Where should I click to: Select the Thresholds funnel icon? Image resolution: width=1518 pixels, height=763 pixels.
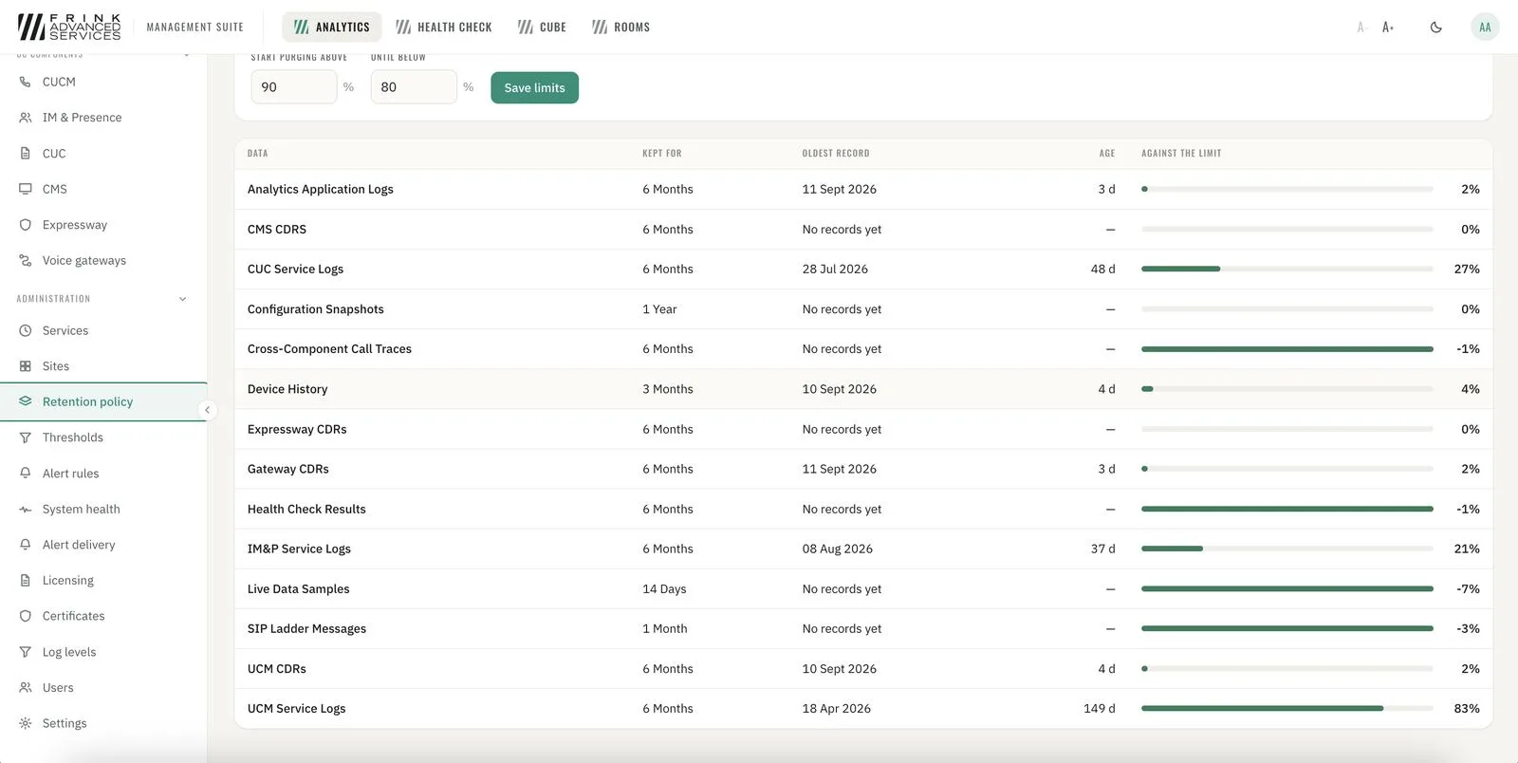coord(26,437)
